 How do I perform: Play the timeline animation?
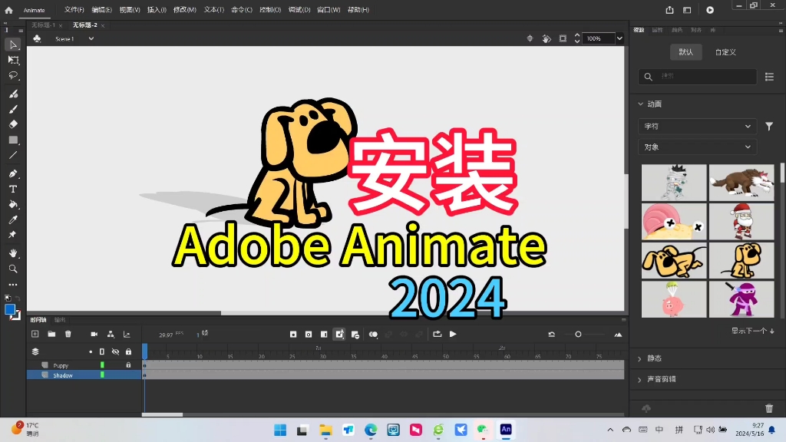pos(453,335)
